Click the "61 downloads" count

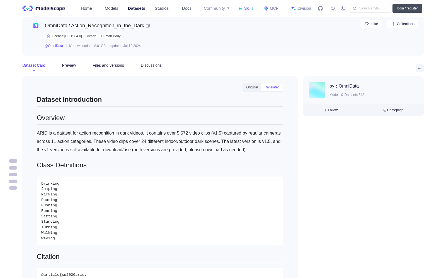coord(79,46)
